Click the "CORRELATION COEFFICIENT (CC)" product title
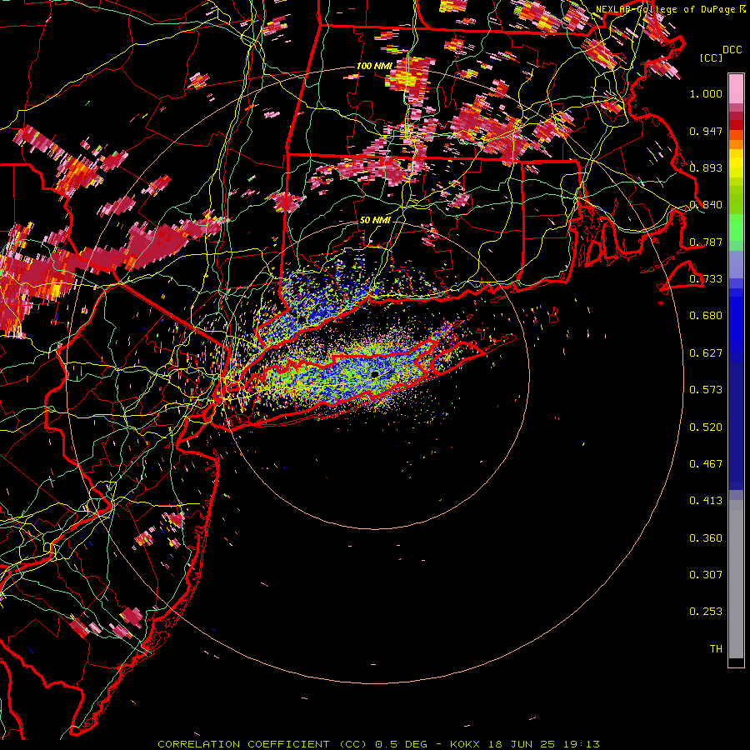The height and width of the screenshot is (750, 750). (x=262, y=744)
